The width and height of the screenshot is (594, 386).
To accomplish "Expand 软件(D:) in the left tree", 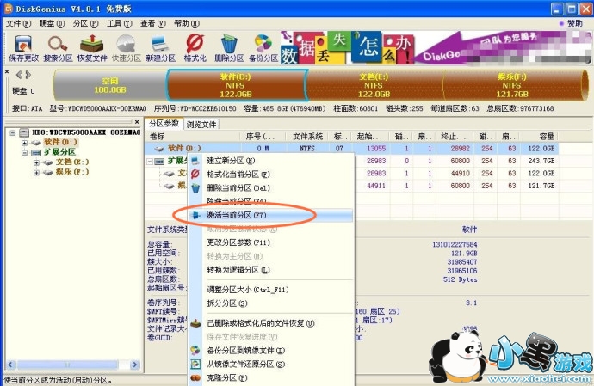I will (24, 143).
